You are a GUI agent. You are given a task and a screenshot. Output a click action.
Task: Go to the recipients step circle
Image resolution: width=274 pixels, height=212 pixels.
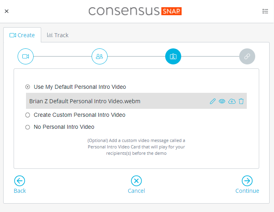coord(100,56)
